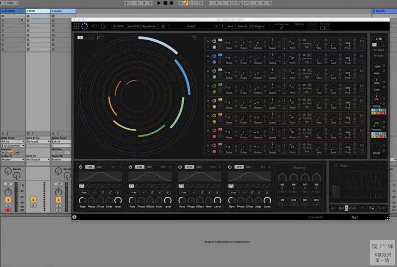Open the HY-RPE2 grid menu icon

76,26
